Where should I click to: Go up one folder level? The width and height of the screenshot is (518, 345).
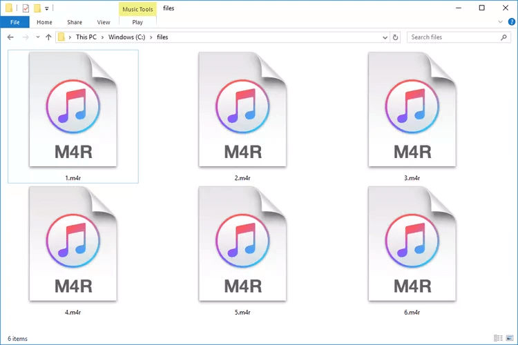(x=48, y=37)
